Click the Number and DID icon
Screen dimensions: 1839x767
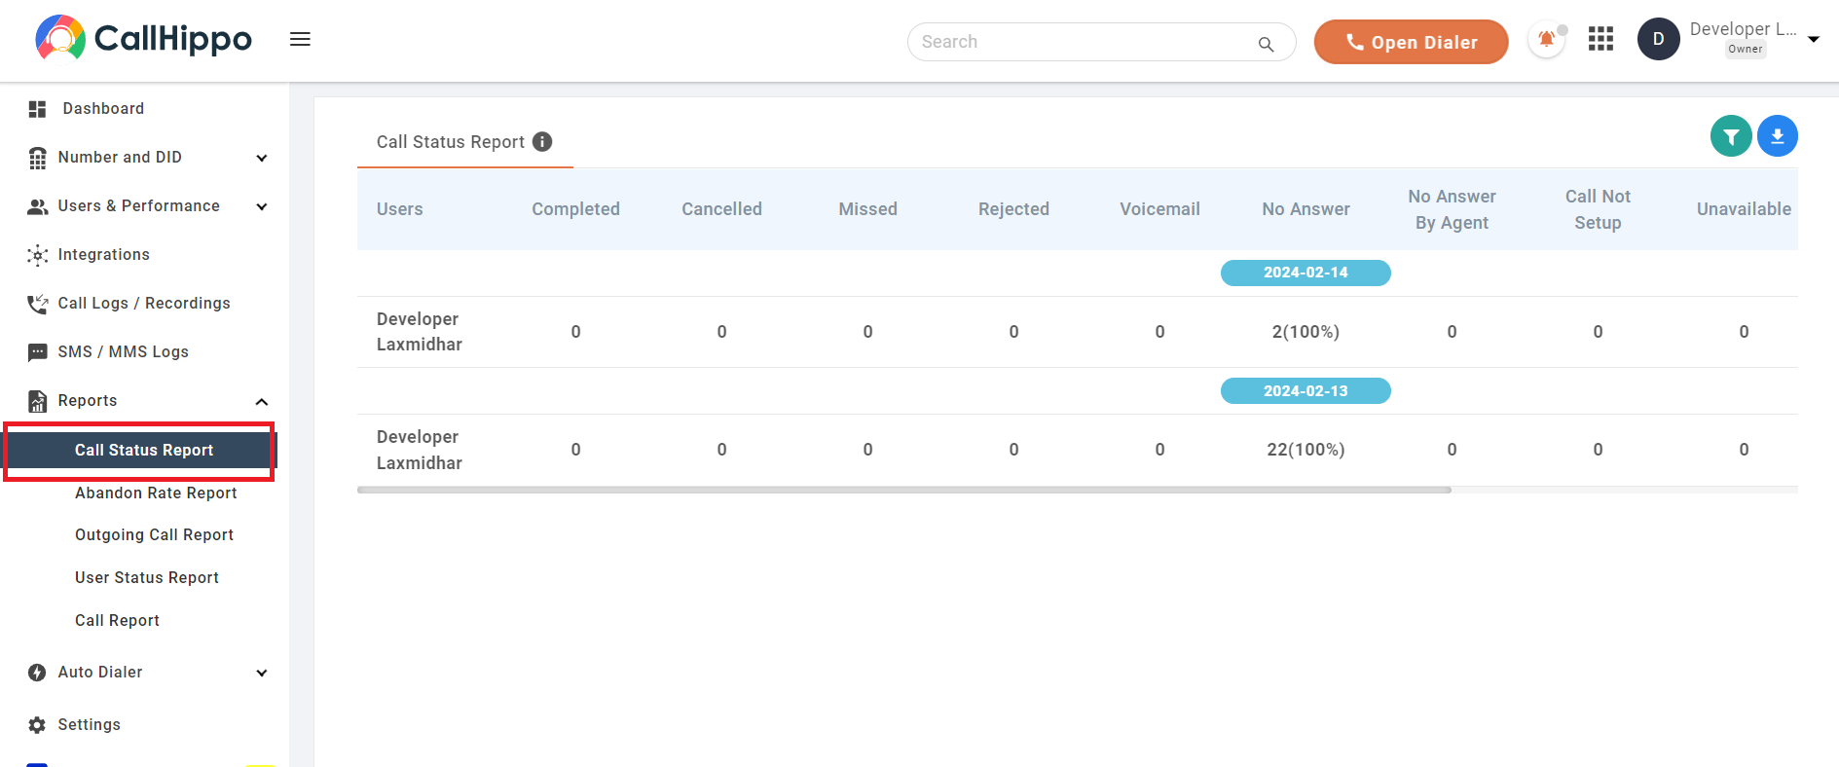37,158
